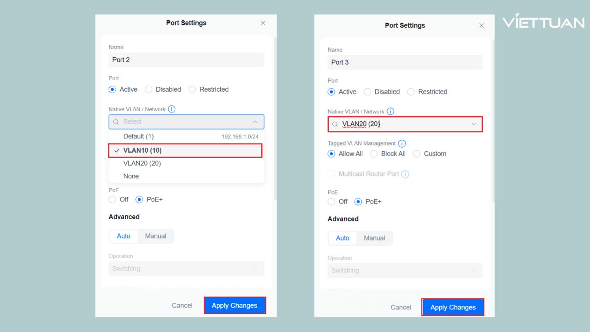Enable Multicast Router Port checkbox

[x=331, y=174]
